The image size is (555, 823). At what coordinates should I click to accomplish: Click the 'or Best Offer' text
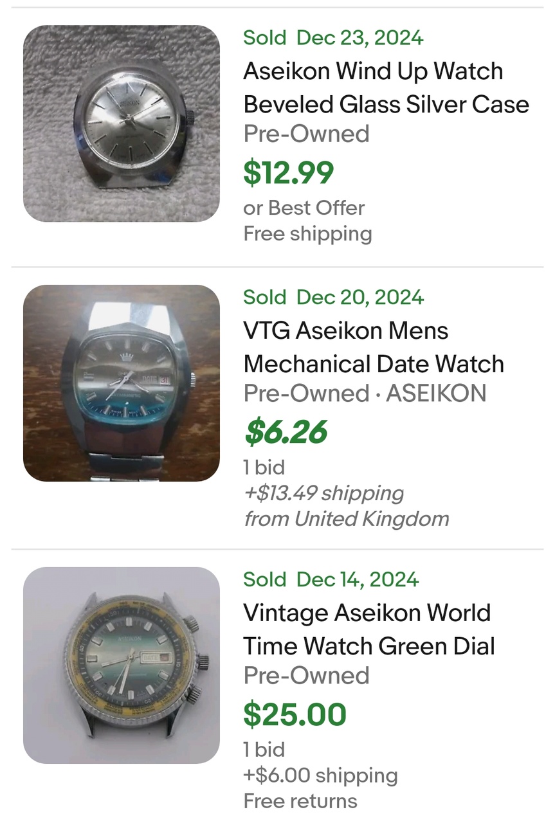(x=304, y=208)
